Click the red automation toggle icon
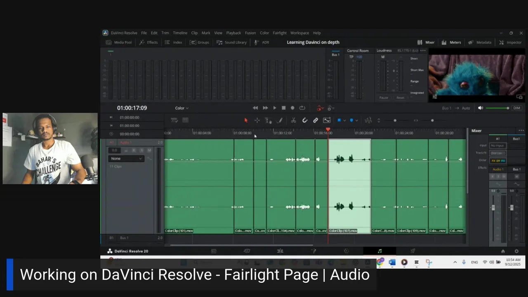The width and height of the screenshot is (528, 297). tap(320, 108)
